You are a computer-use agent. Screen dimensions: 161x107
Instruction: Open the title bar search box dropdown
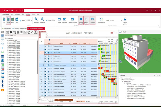(43, 10)
